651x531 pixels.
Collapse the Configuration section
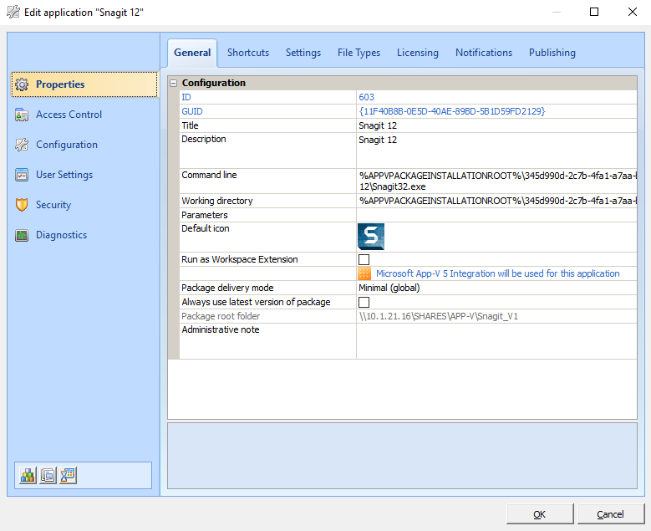pyautogui.click(x=174, y=83)
